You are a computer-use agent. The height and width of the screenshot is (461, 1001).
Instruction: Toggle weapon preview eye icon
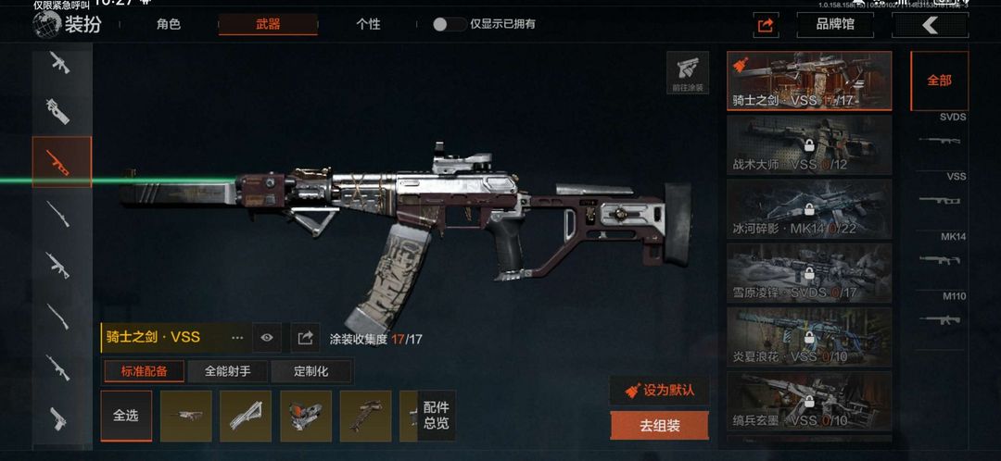click(x=267, y=337)
